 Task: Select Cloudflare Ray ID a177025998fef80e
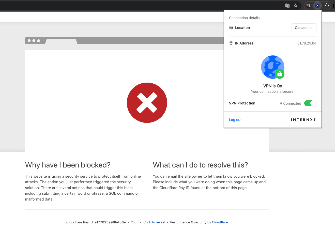pyautogui.click(x=110, y=222)
